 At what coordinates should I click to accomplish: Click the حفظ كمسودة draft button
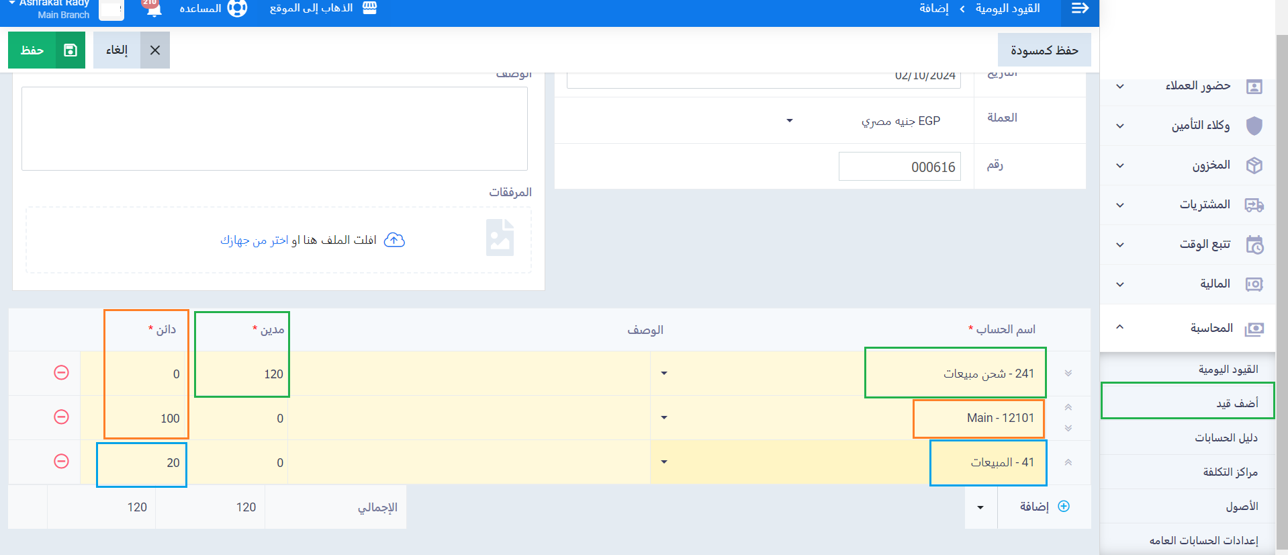tap(1044, 50)
